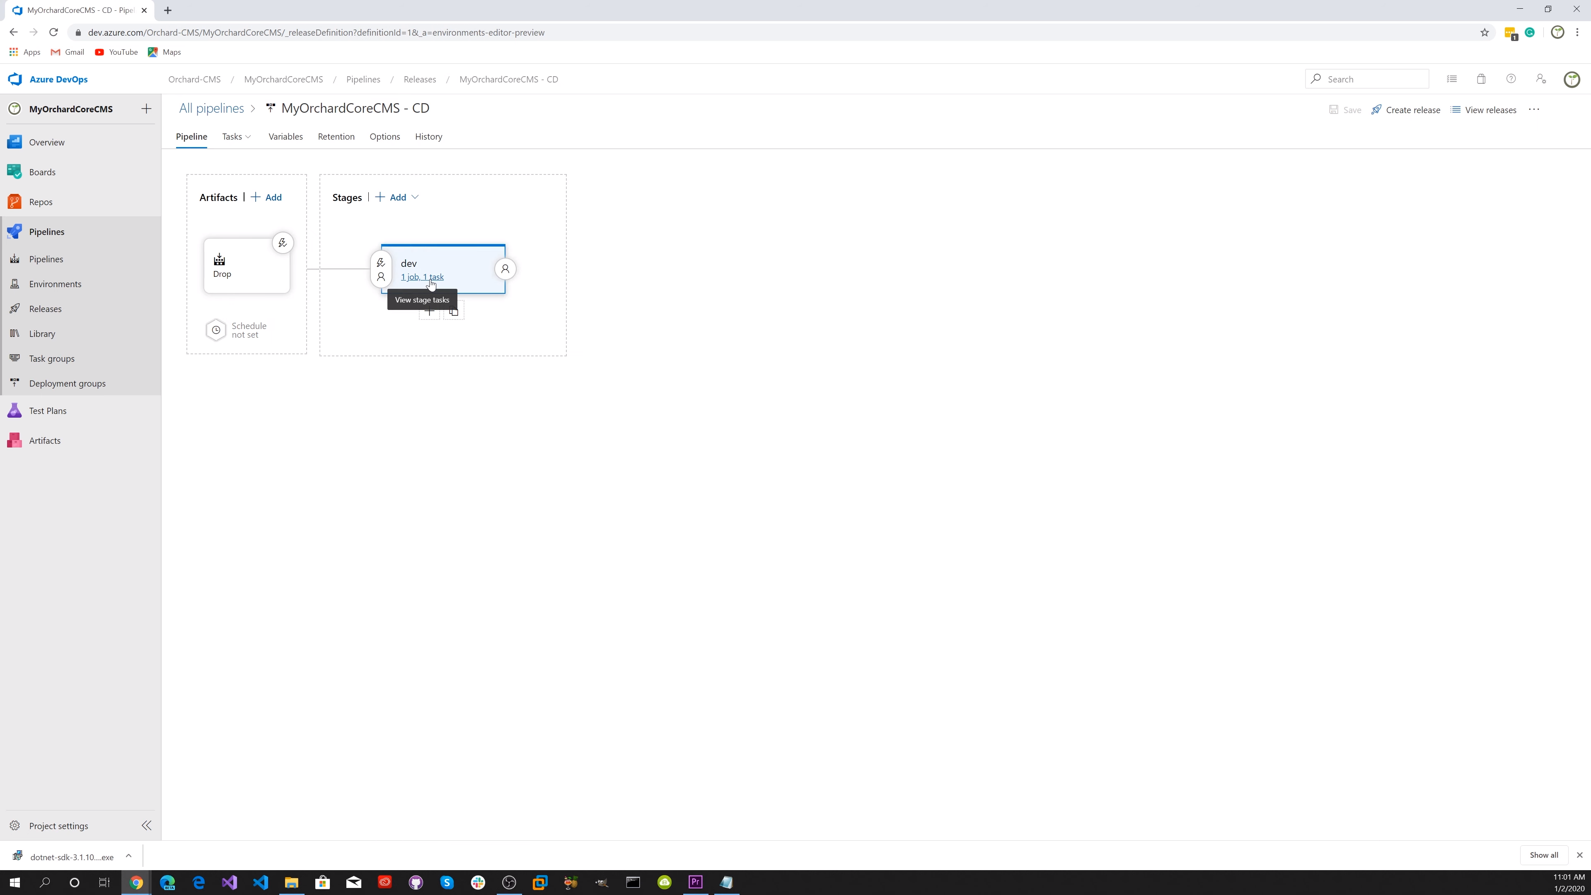Open the Maps bookmark

point(164,52)
